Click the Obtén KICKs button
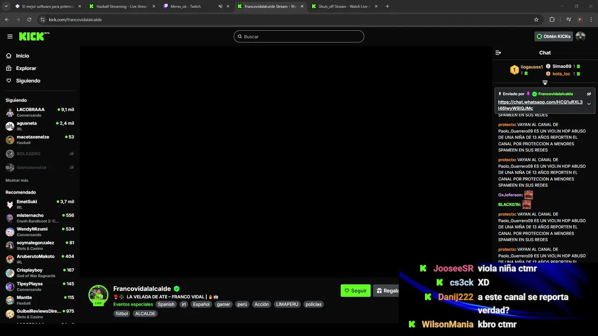The image size is (598, 336). (554, 36)
